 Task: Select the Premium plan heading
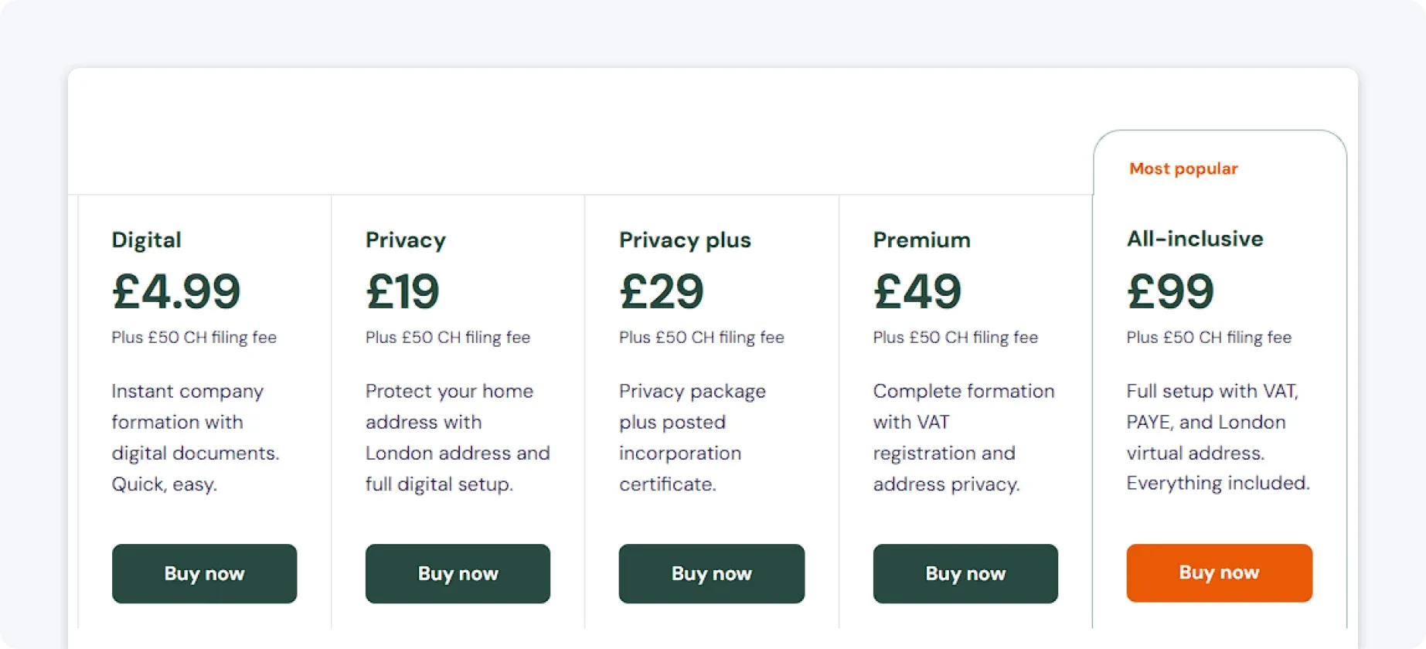(x=921, y=240)
